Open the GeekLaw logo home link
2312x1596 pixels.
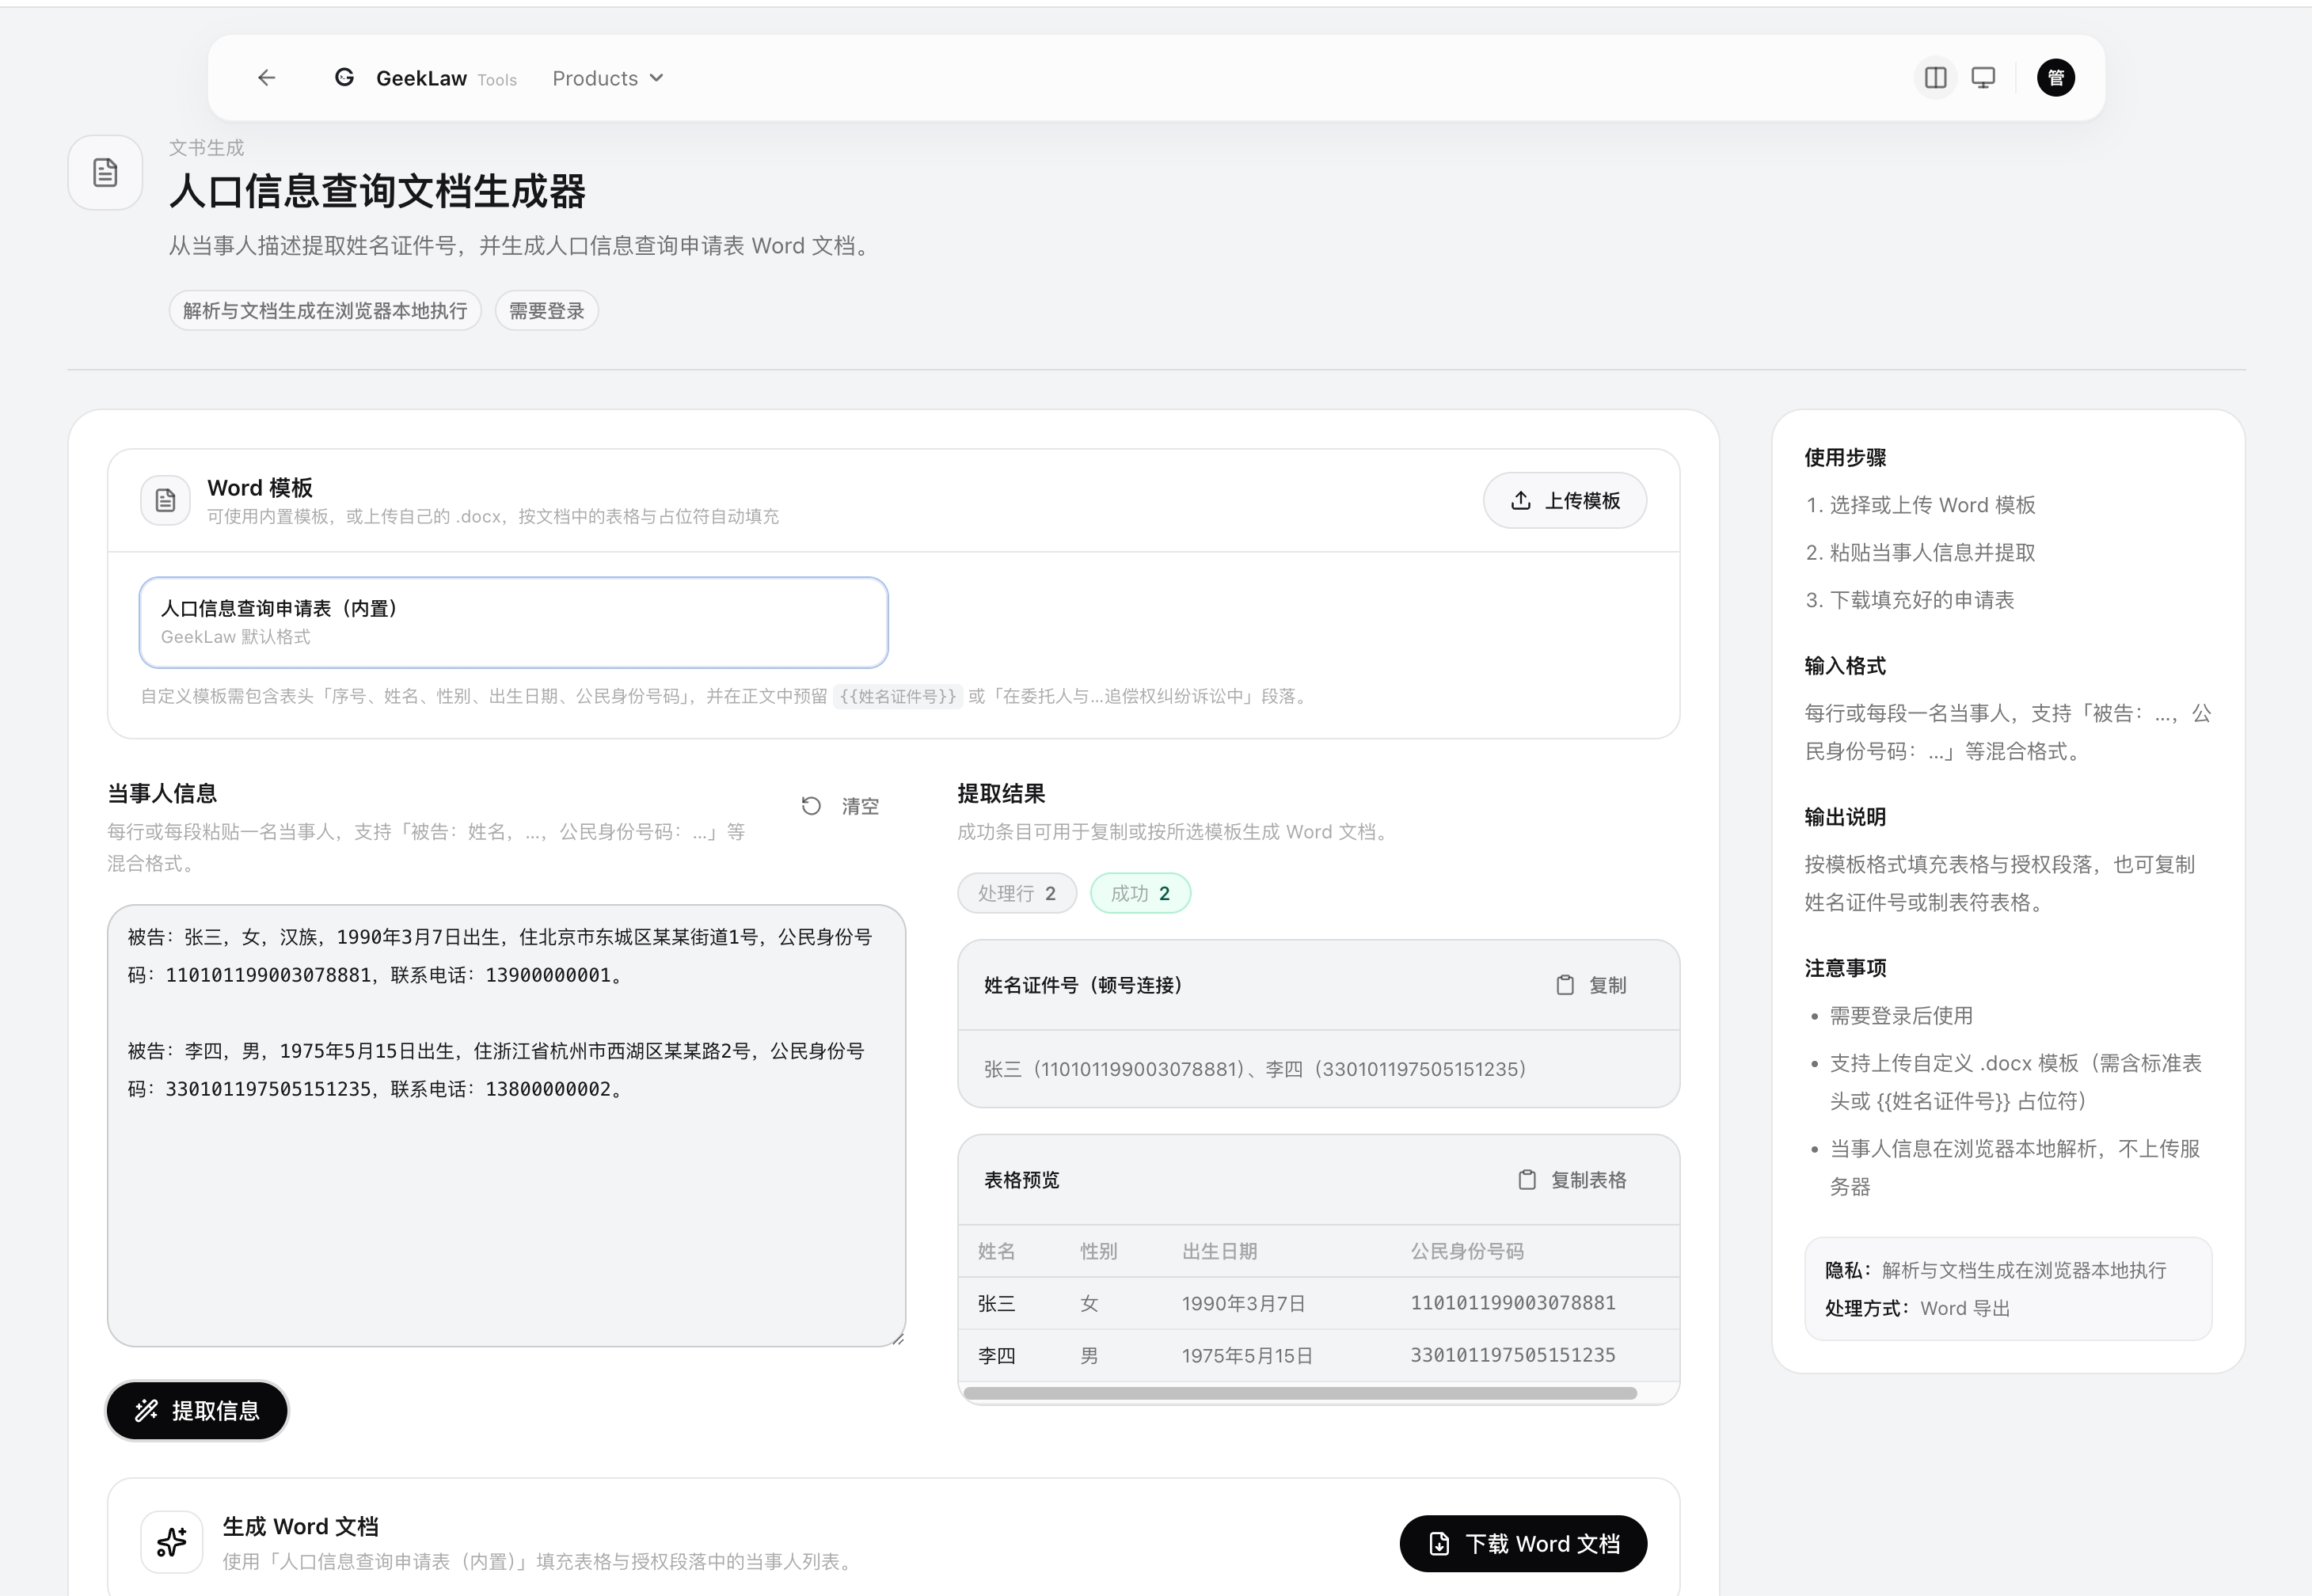424,78
